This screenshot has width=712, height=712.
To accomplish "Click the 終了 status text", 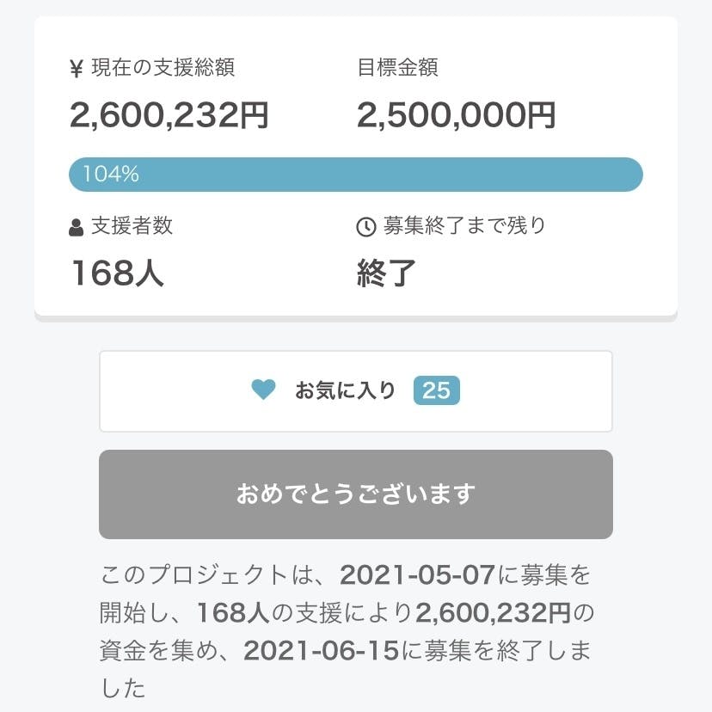I will coord(387,273).
